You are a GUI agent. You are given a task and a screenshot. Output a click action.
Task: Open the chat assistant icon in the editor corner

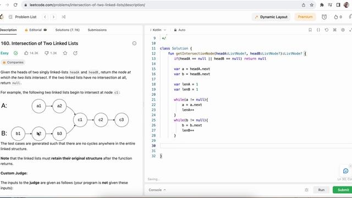click(346, 171)
